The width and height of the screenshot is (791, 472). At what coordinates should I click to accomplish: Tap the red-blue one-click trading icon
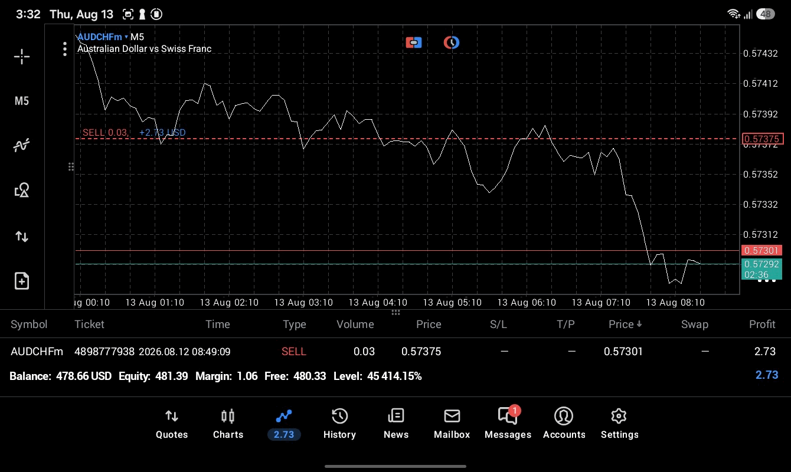pos(414,42)
